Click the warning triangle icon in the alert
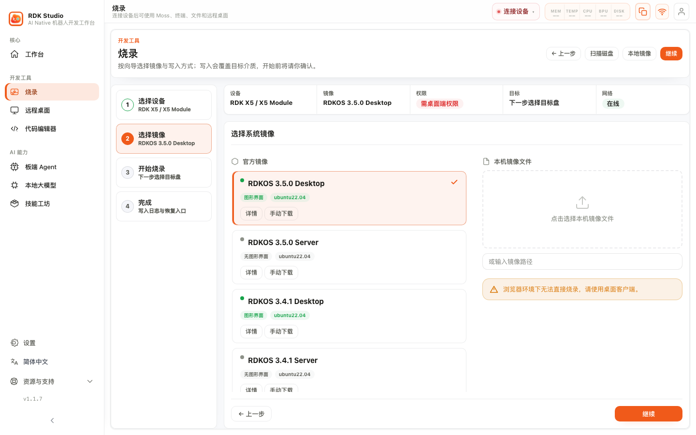 [x=494, y=290]
